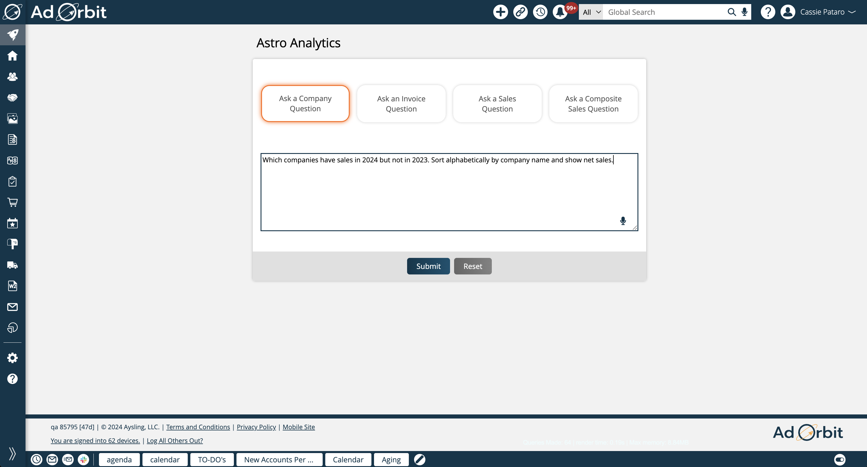The width and height of the screenshot is (867, 467).
Task: Open the Aging shortcut tab
Action: (x=391, y=459)
